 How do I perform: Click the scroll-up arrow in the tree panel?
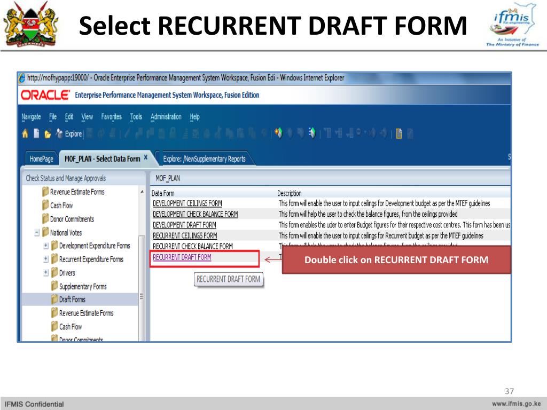click(142, 192)
